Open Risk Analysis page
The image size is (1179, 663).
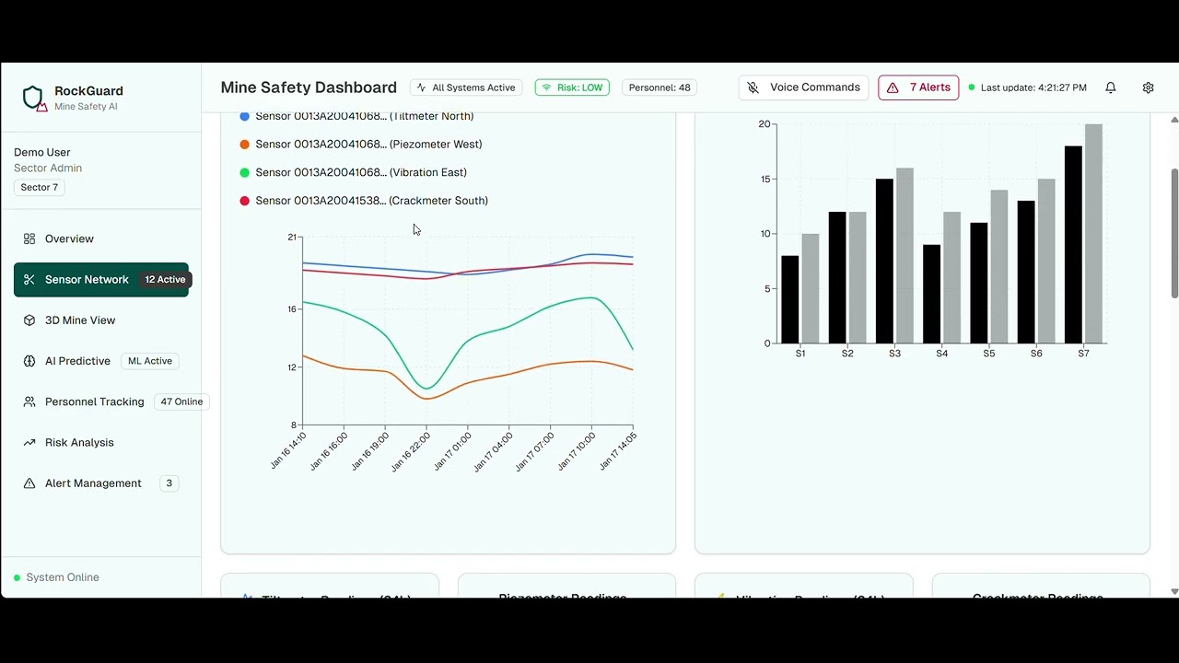pos(101,443)
